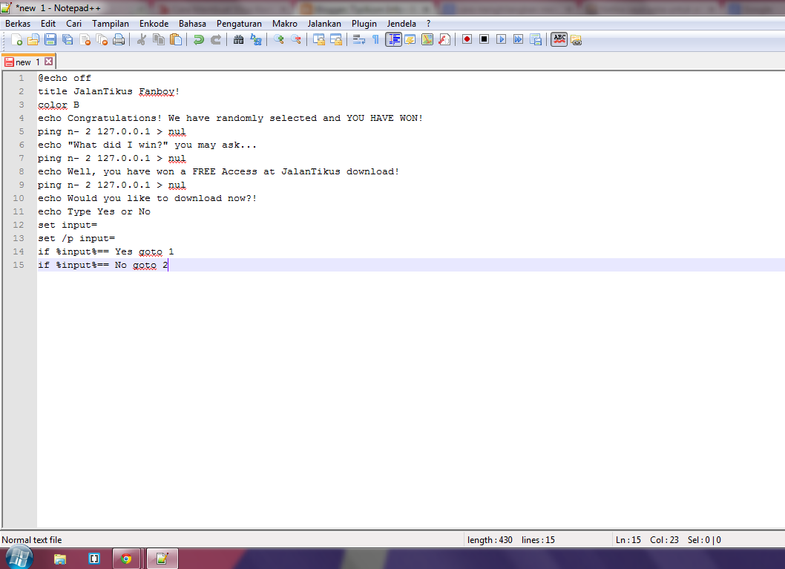785x569 pixels.
Task: Open the Replace dialog icon
Action: coord(256,39)
